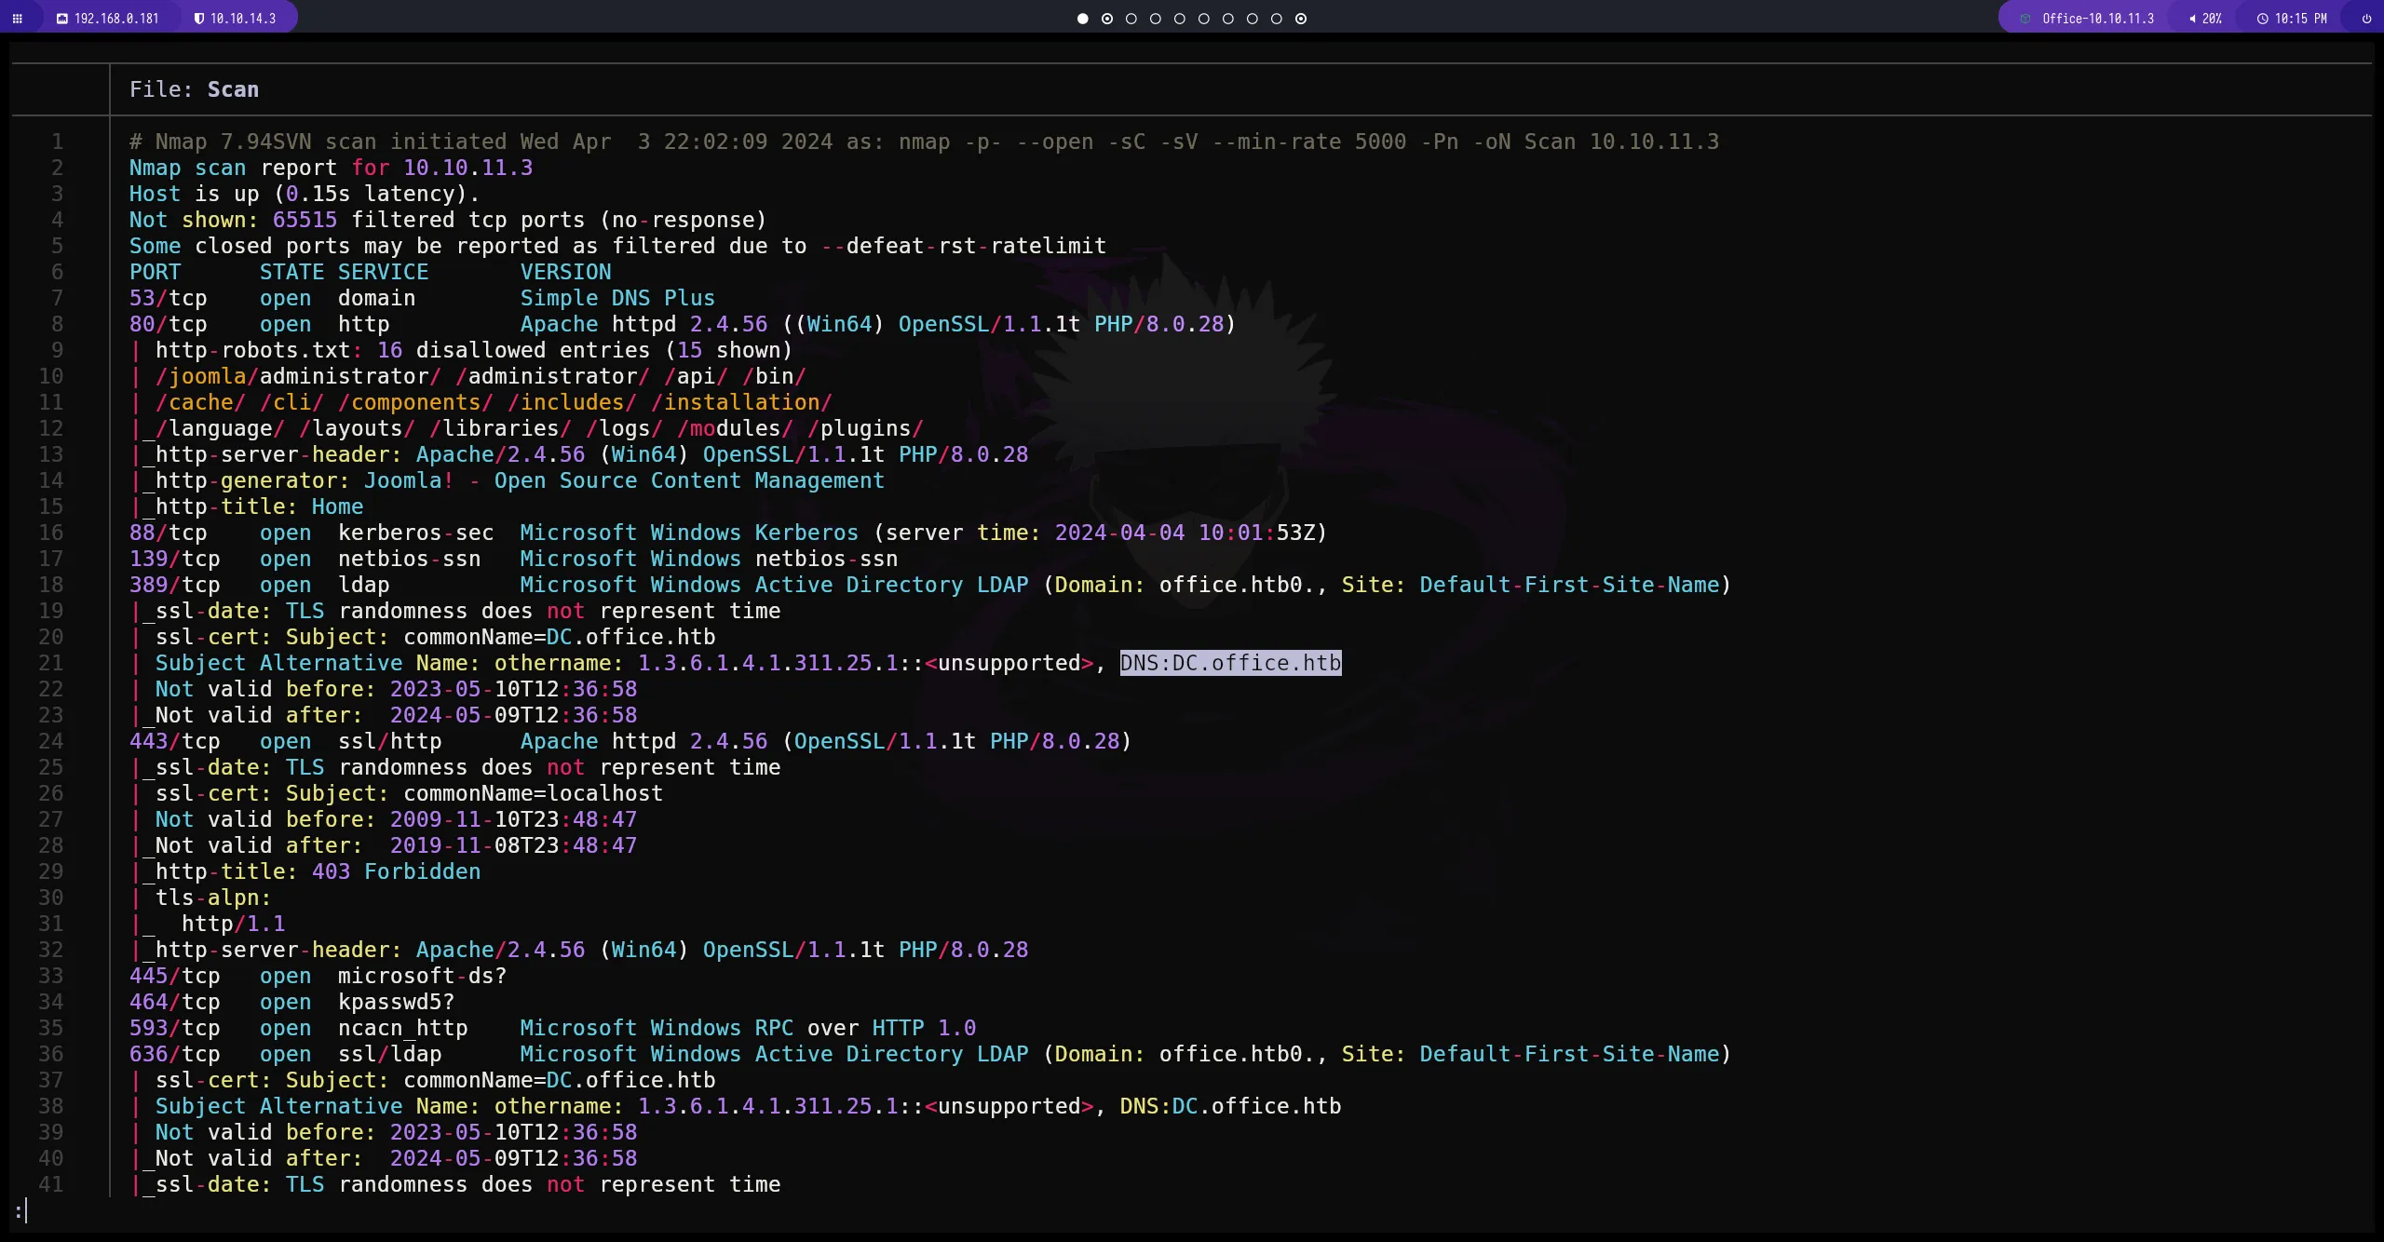Open the power menu icon
The width and height of the screenshot is (2384, 1242).
pyautogui.click(x=2366, y=19)
